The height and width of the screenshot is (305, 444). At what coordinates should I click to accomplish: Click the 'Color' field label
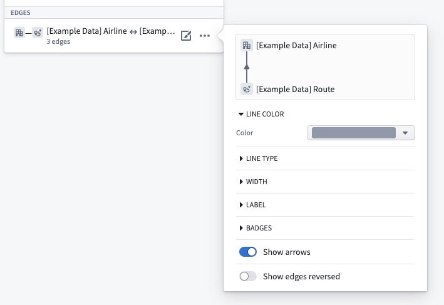click(245, 133)
